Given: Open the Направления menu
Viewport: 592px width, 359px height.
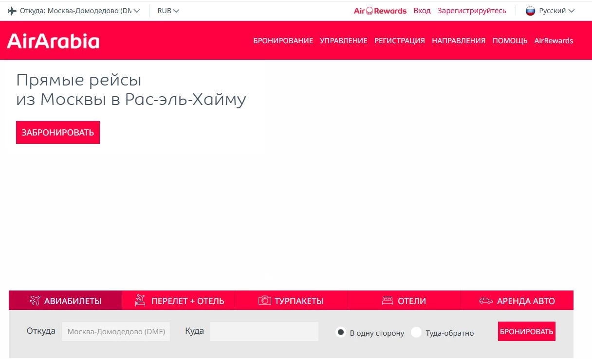Looking at the screenshot, I should 459,41.
